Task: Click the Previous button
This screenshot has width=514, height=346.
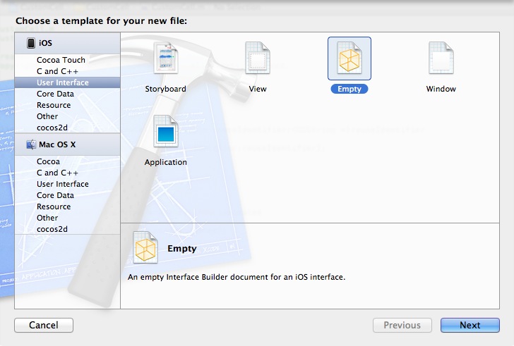Action: click(402, 325)
